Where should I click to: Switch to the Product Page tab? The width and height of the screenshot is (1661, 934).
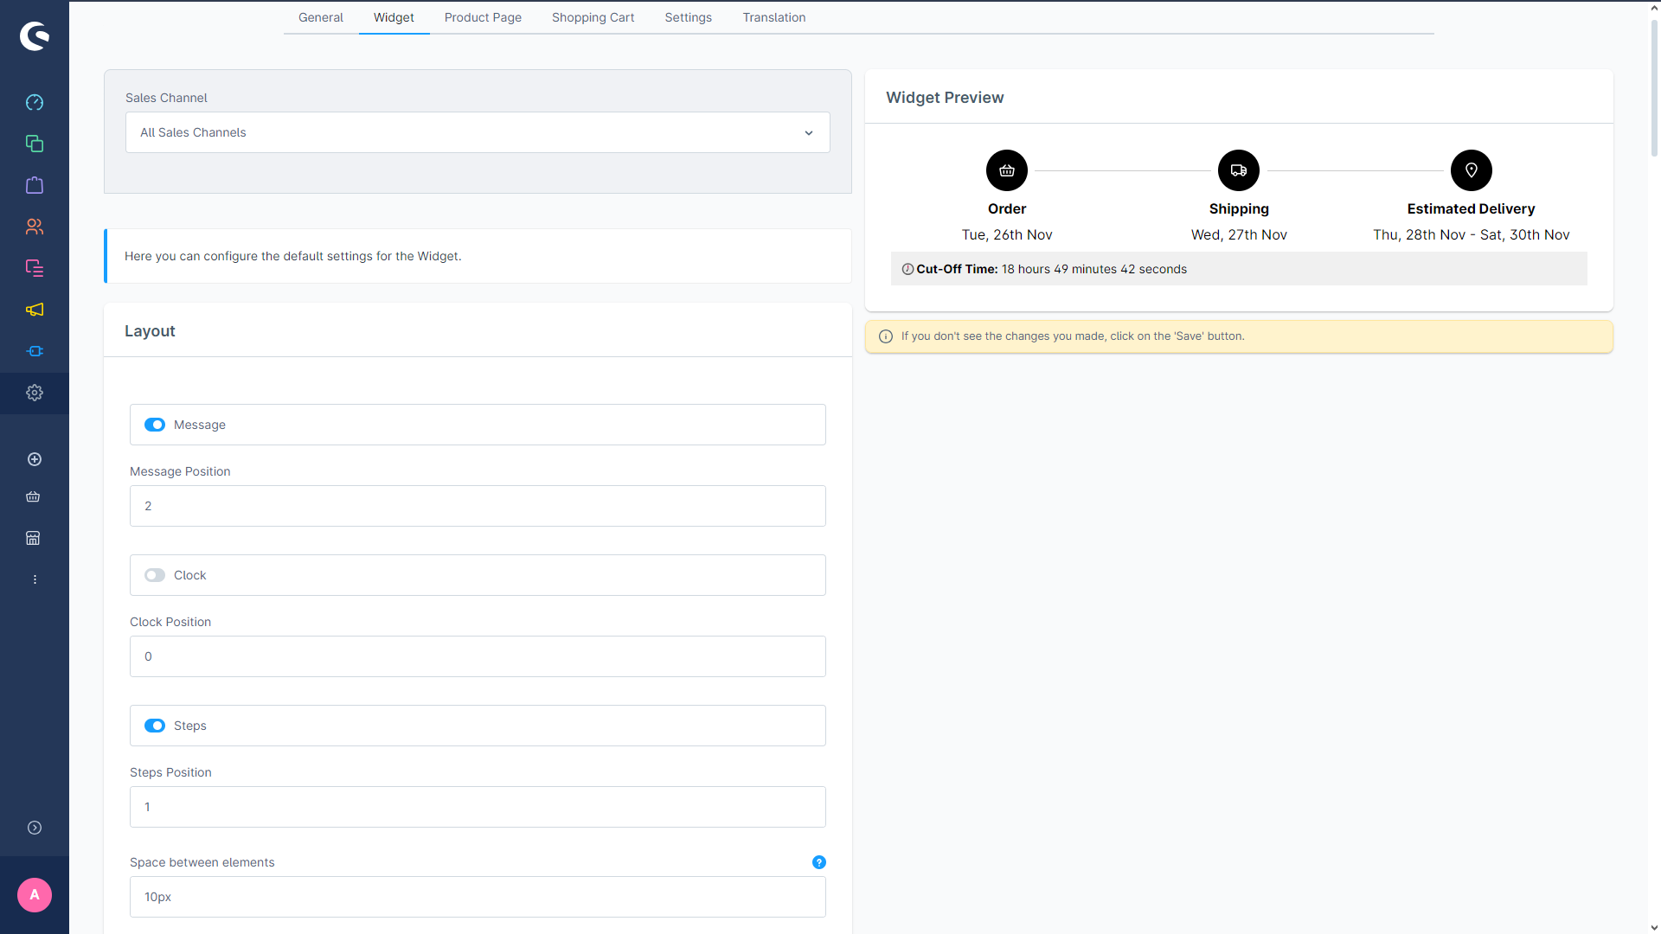pyautogui.click(x=483, y=17)
